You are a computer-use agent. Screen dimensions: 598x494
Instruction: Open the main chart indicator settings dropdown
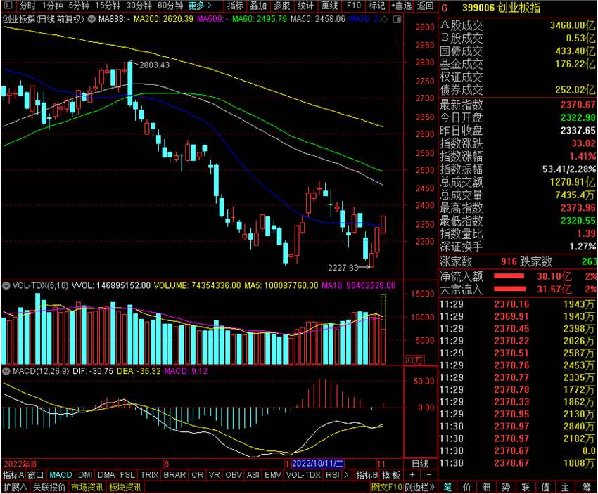(91, 19)
